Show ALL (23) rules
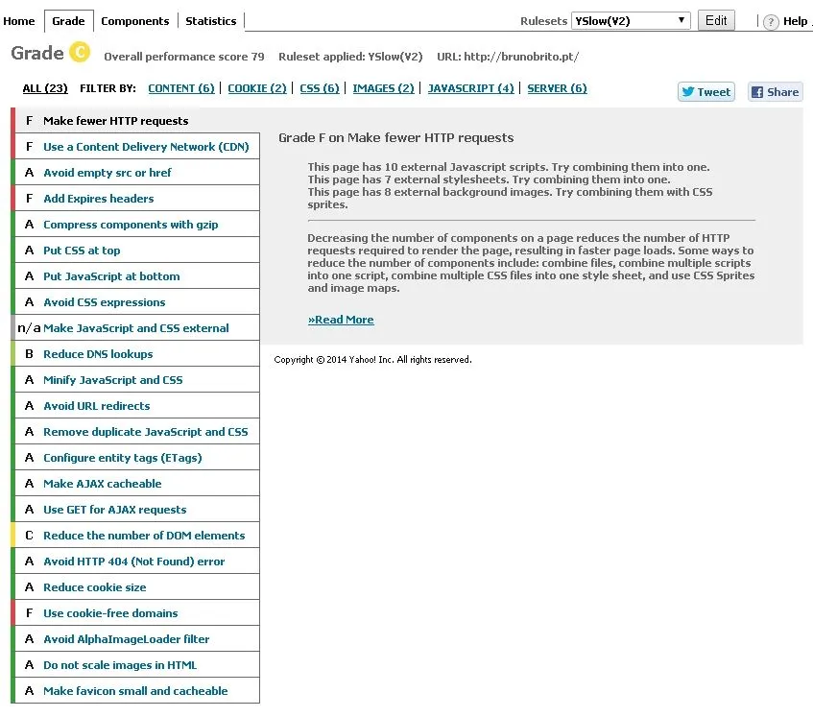The width and height of the screenshot is (813, 717). [x=45, y=88]
